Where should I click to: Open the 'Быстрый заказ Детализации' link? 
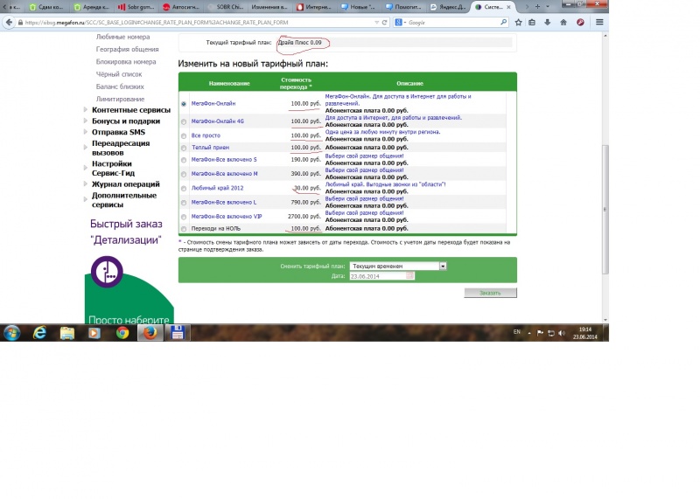click(126, 232)
